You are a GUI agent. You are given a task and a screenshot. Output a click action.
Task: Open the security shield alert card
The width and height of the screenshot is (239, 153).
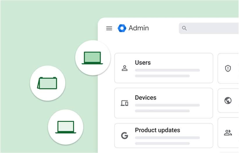click(x=228, y=68)
